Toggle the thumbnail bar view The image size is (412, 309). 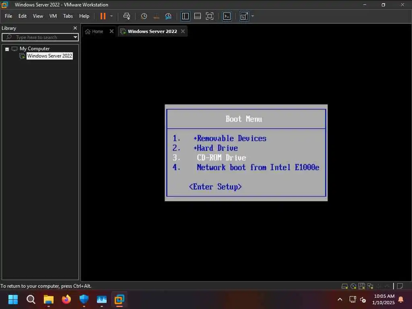197,16
